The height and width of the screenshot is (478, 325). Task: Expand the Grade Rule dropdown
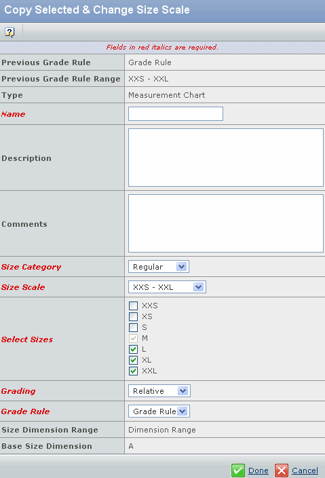point(159,411)
